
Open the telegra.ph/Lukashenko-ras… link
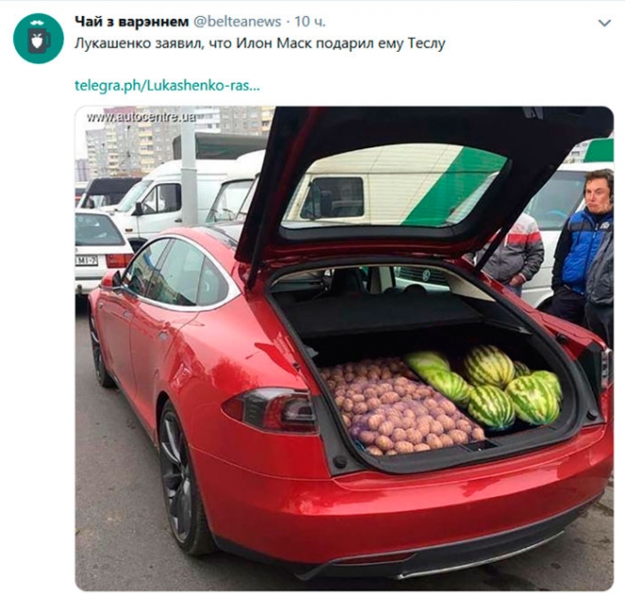point(167,85)
